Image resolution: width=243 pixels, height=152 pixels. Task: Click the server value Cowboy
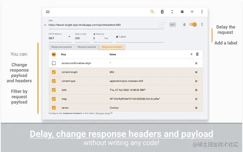click(x=114, y=108)
